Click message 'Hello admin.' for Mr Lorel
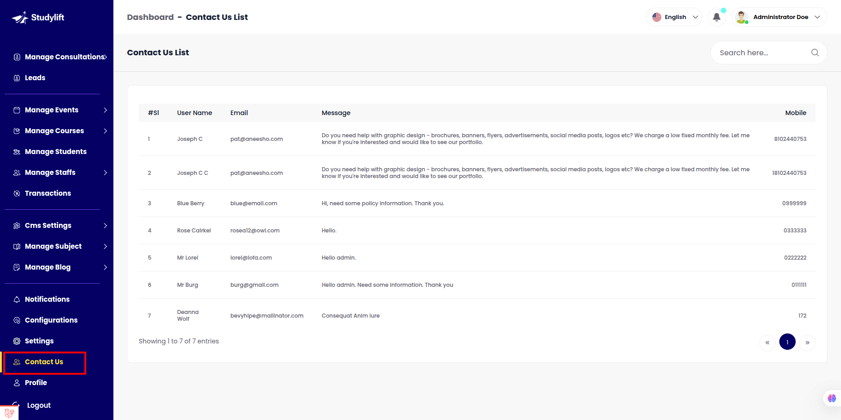Screen dimensions: 841x420 coord(339,258)
